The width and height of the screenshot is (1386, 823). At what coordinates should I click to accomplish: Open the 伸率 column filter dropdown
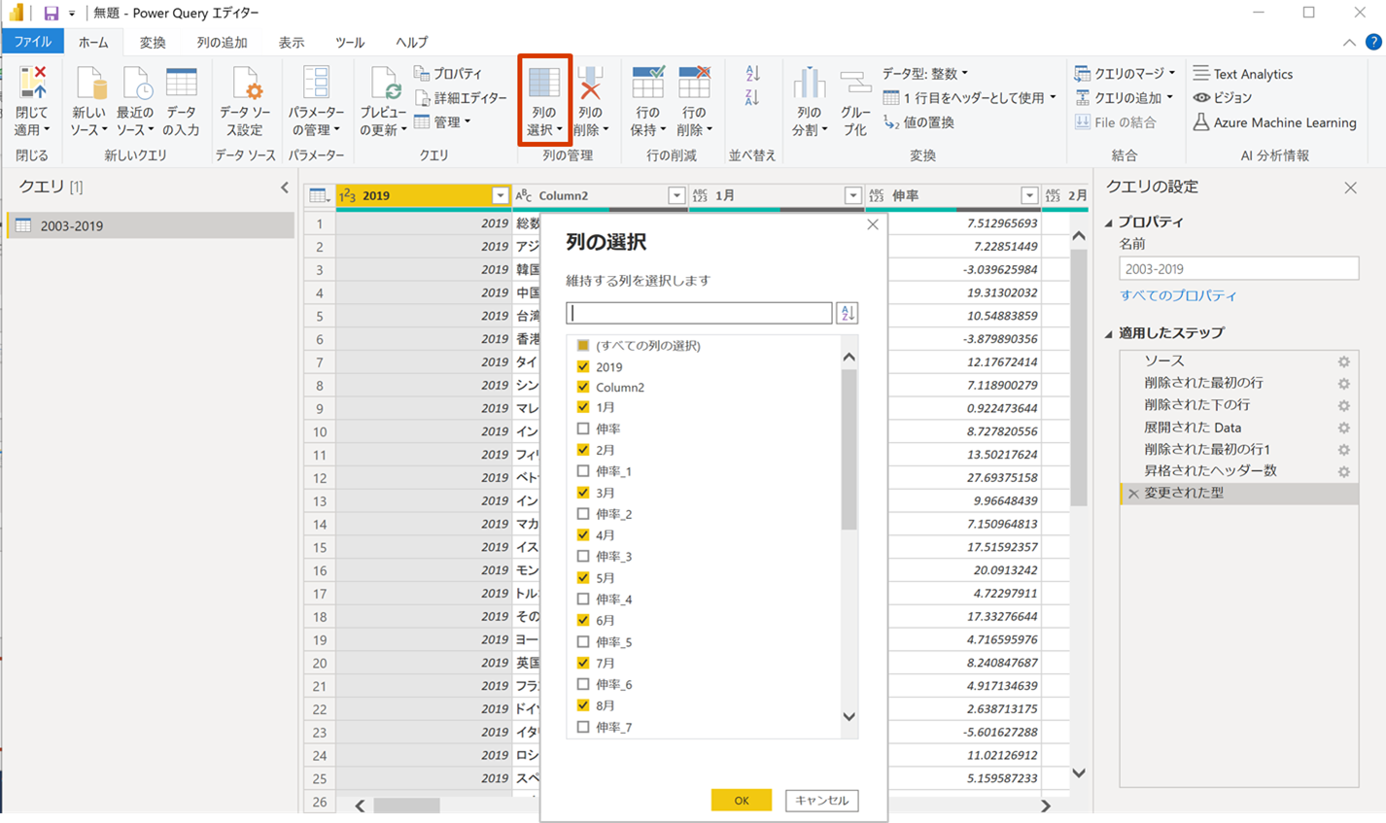pyautogui.click(x=1029, y=195)
